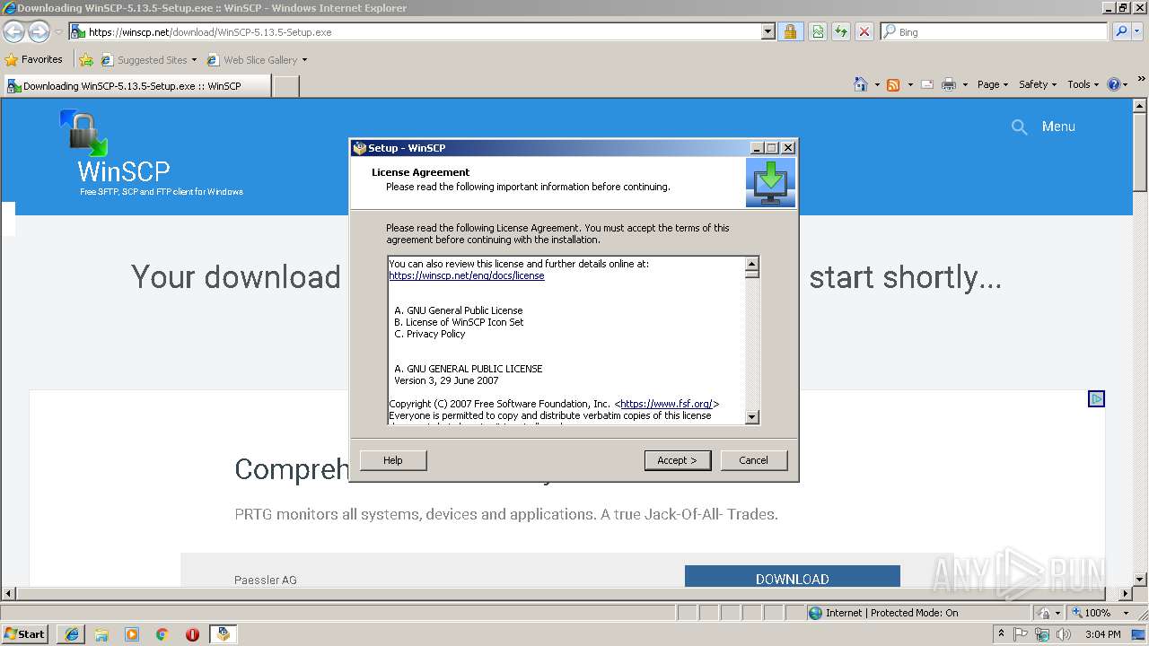Click the Cancel button in Setup

(x=753, y=460)
